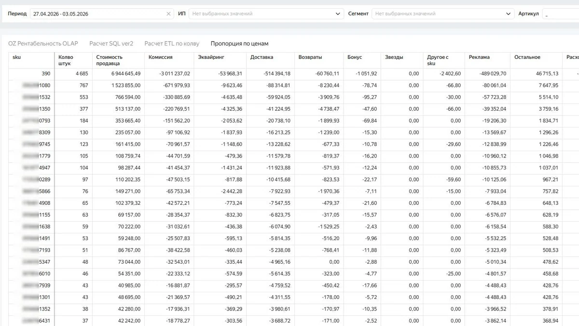Select the quantity cell 553

click(83, 97)
